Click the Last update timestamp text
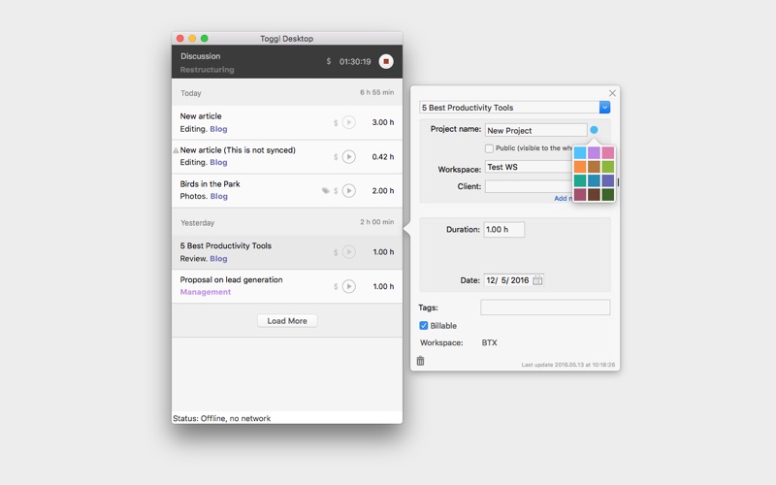Image resolution: width=776 pixels, height=485 pixels. tap(568, 365)
